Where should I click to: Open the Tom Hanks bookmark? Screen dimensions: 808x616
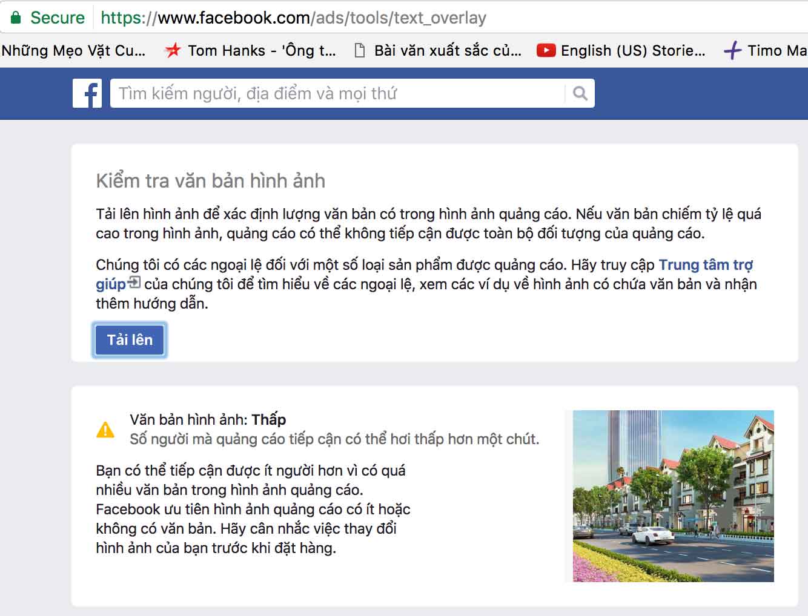(260, 50)
